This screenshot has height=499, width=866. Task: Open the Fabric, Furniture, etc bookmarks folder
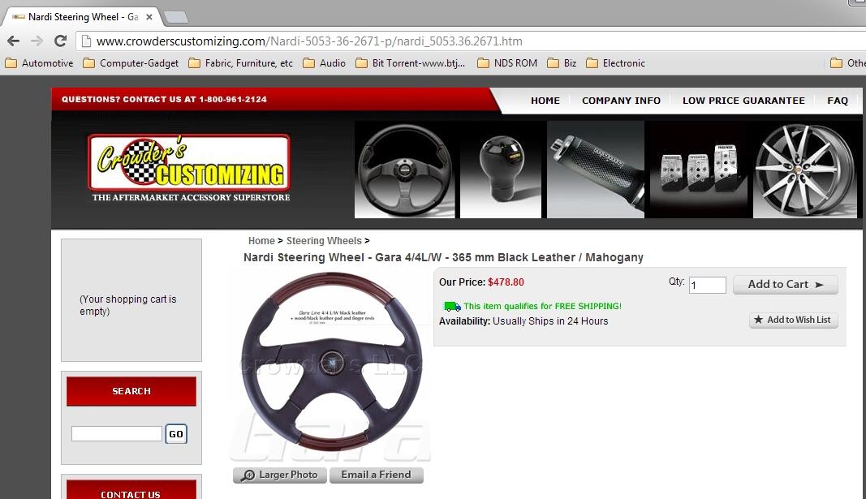coord(241,63)
